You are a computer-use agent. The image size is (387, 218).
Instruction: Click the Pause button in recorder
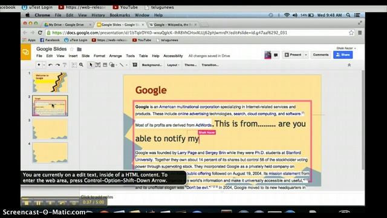pos(38,203)
